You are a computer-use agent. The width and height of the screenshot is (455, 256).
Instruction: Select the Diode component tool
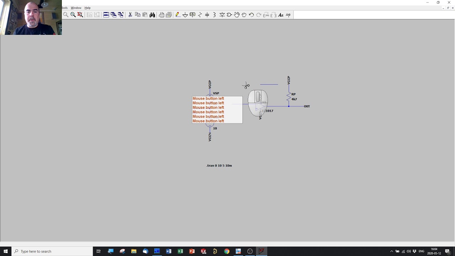click(x=222, y=15)
